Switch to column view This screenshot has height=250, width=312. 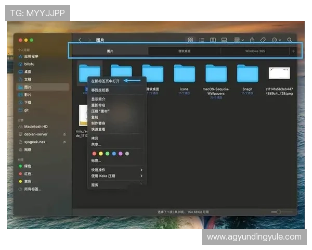213,40
